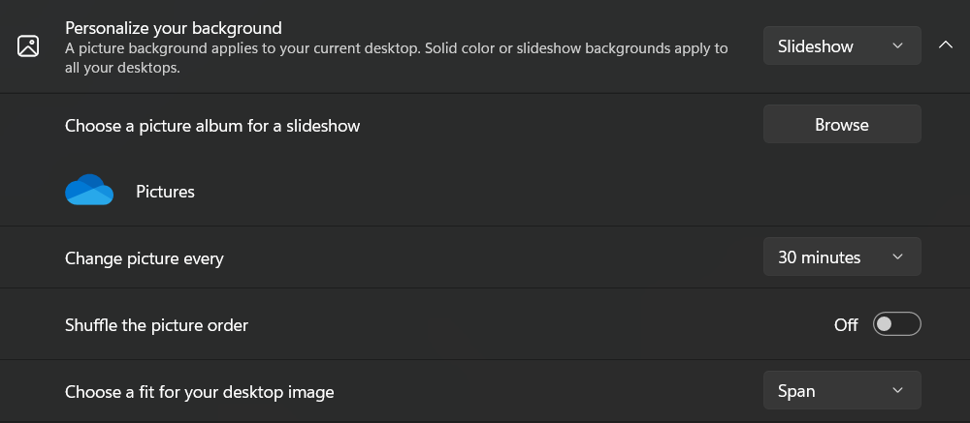The width and height of the screenshot is (970, 423).
Task: Click the Shuffle the picture order label
Action: 156,325
